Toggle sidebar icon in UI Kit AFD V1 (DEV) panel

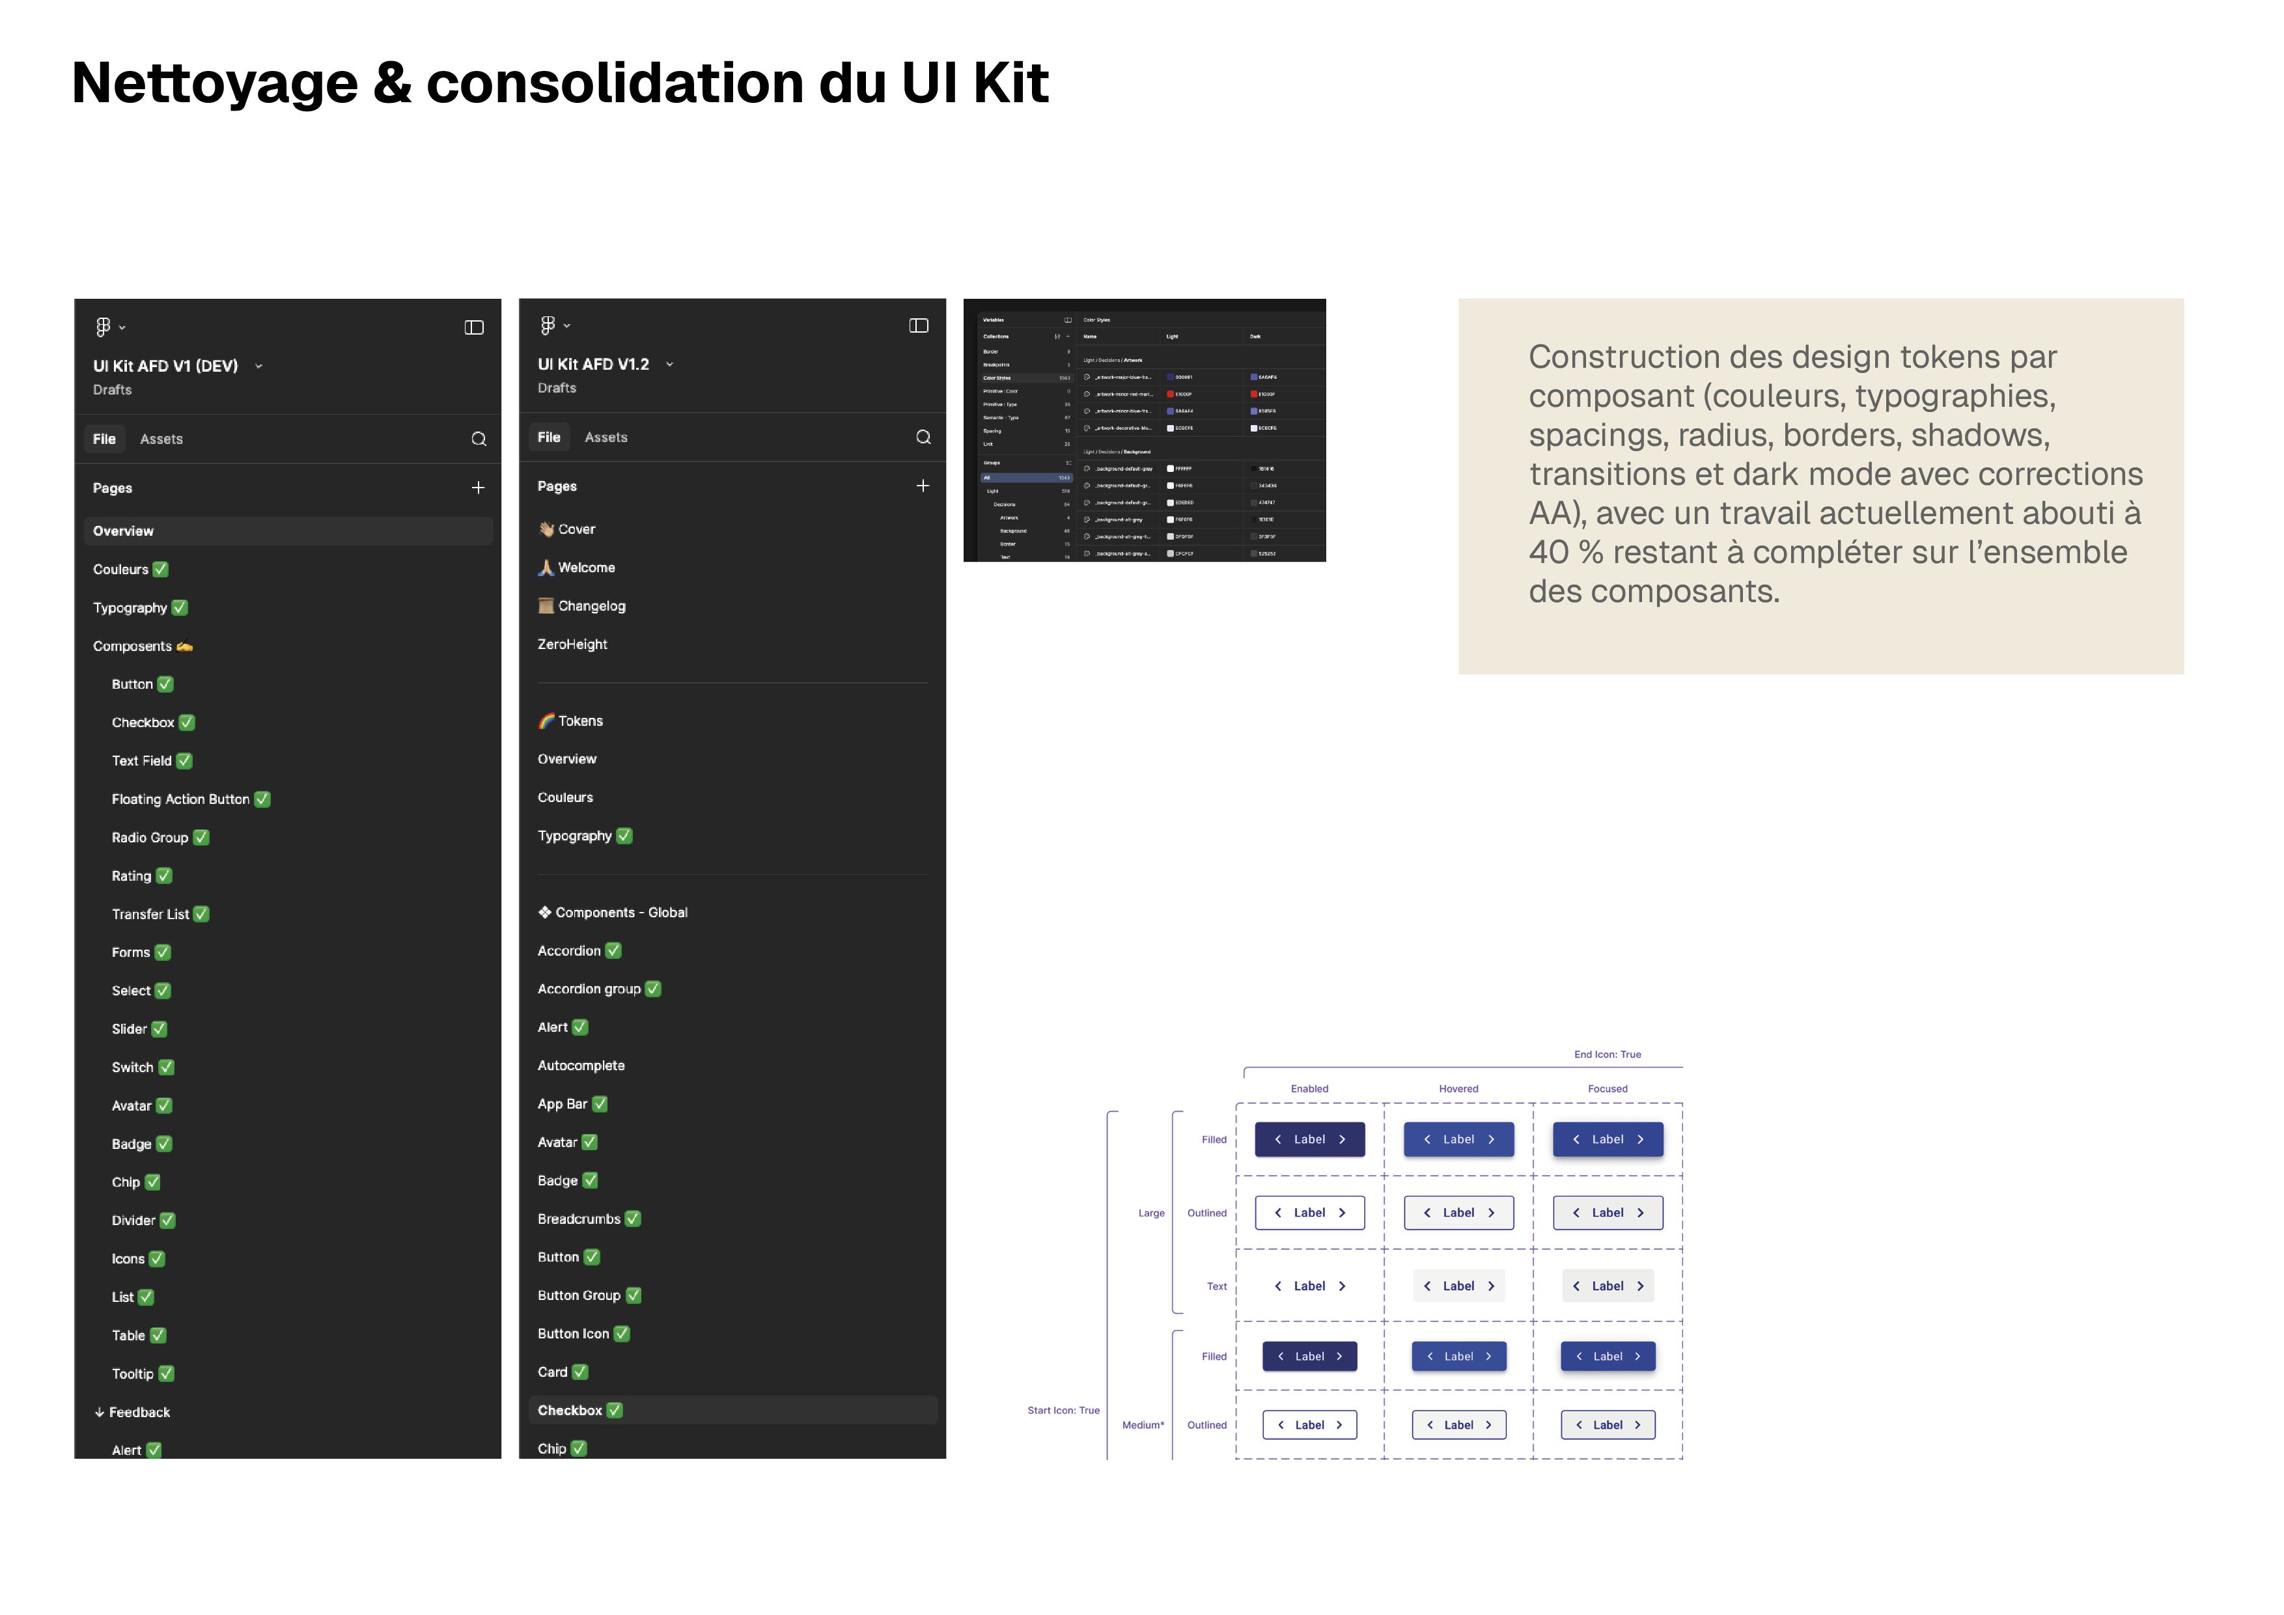[473, 327]
